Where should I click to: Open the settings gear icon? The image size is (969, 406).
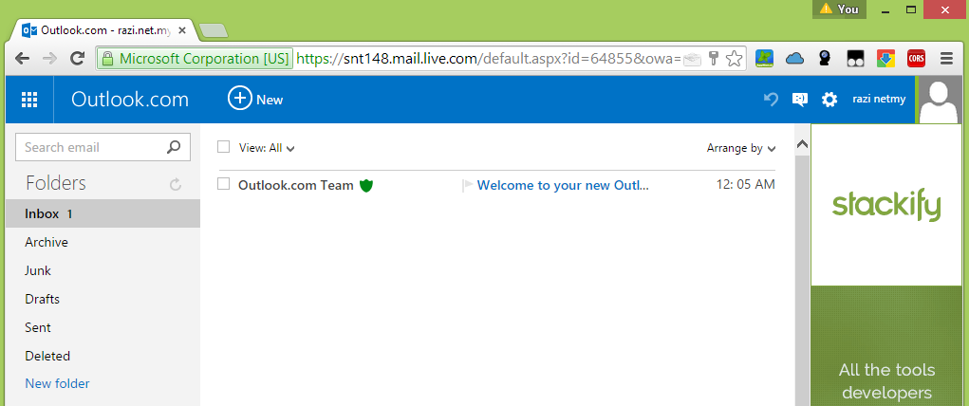point(829,100)
